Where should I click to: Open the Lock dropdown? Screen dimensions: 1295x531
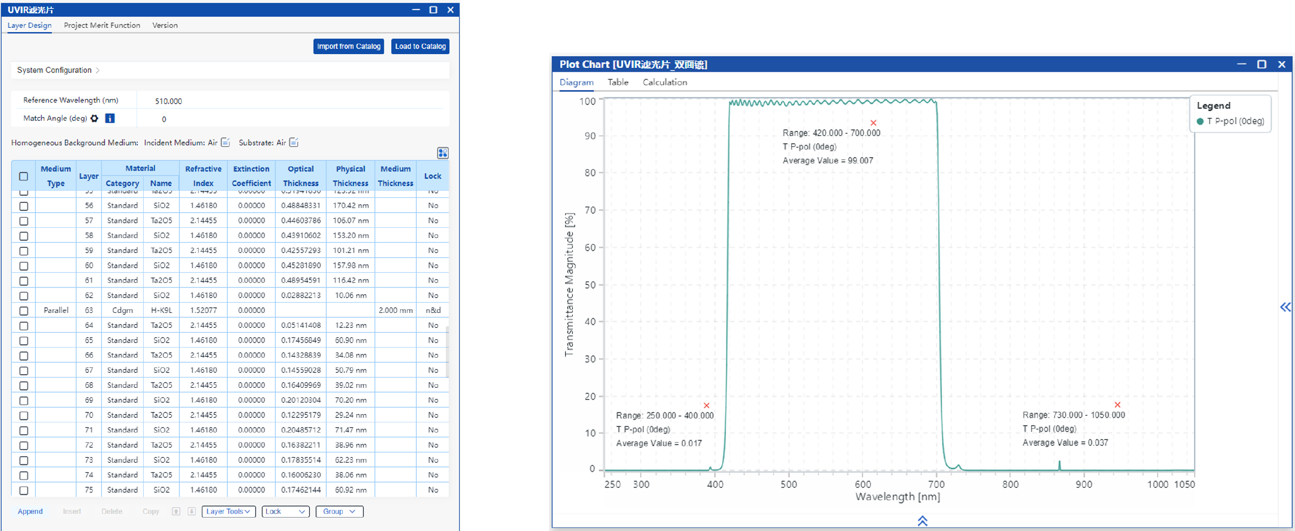pos(285,511)
